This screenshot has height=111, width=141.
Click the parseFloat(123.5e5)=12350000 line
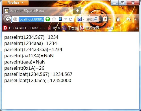click(x=38, y=81)
